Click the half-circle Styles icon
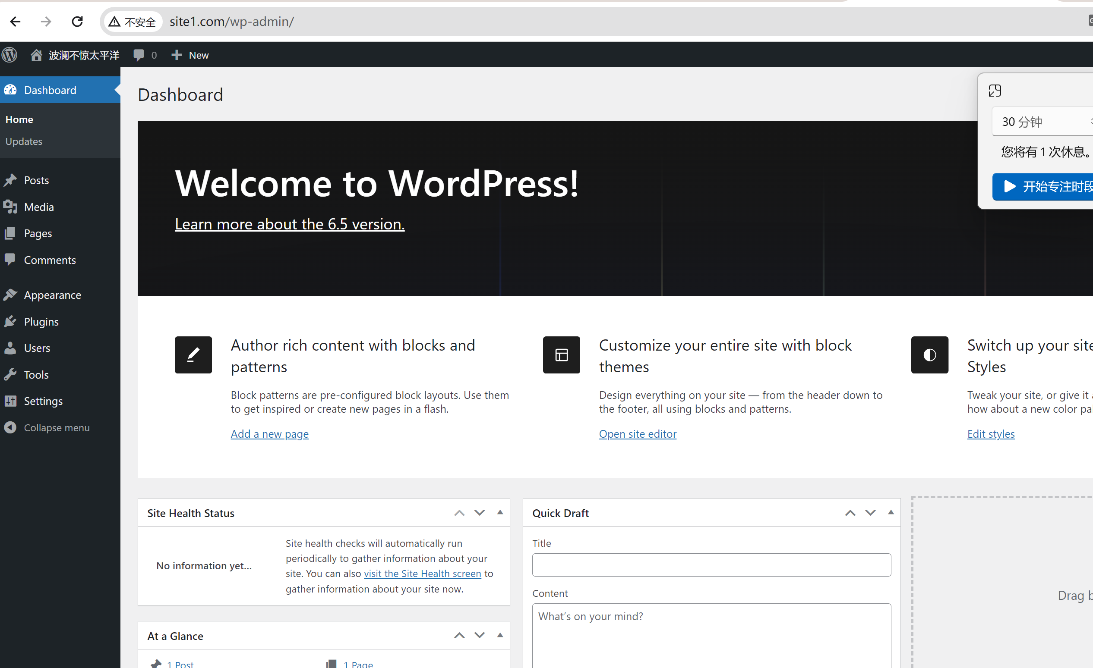This screenshot has height=668, width=1093. pos(929,354)
